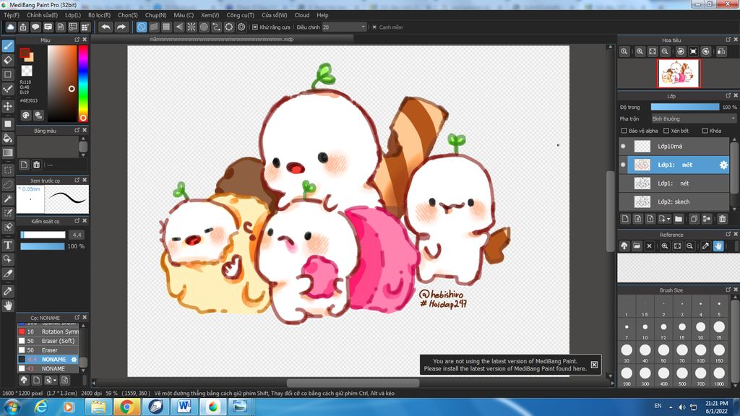Open the Chỉnh sửa(E) menu

point(42,15)
